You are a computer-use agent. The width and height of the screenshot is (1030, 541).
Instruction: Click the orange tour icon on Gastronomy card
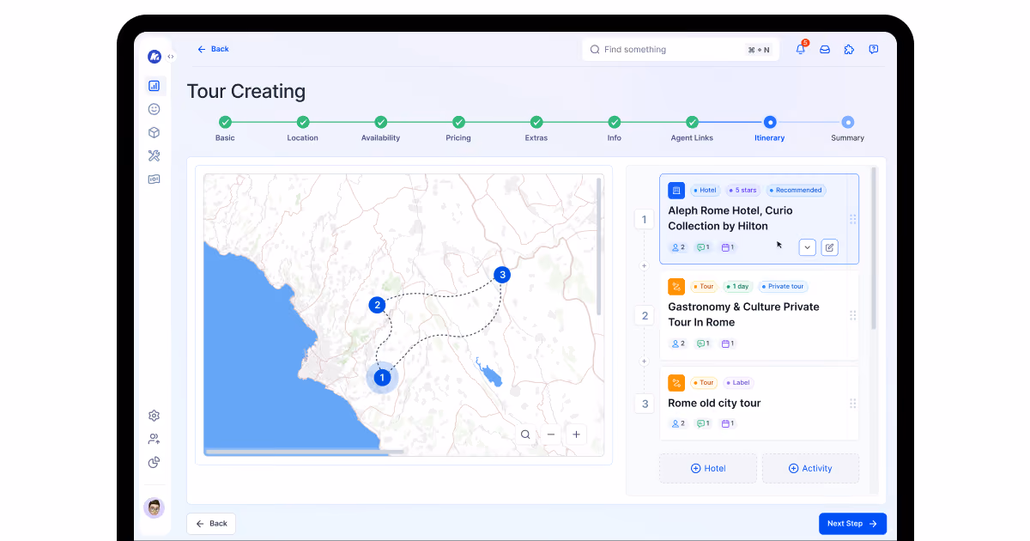tap(676, 287)
